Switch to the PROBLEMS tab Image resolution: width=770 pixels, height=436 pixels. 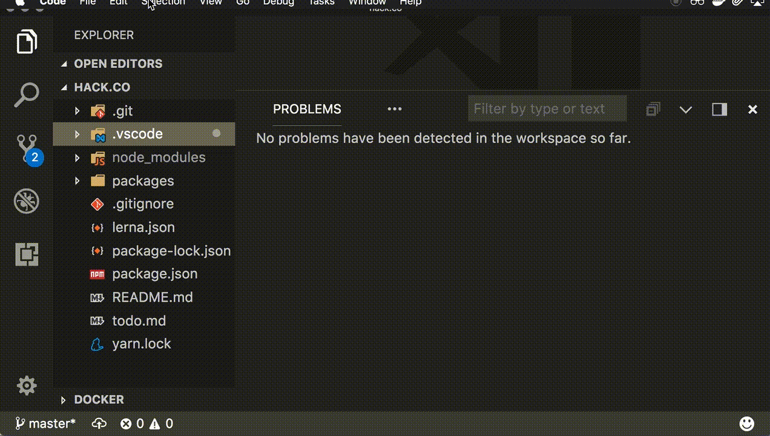[x=307, y=110]
